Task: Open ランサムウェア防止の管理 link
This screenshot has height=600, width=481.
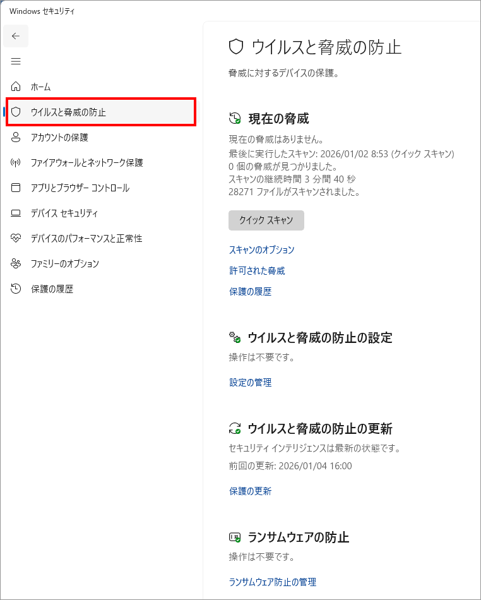Action: [272, 582]
